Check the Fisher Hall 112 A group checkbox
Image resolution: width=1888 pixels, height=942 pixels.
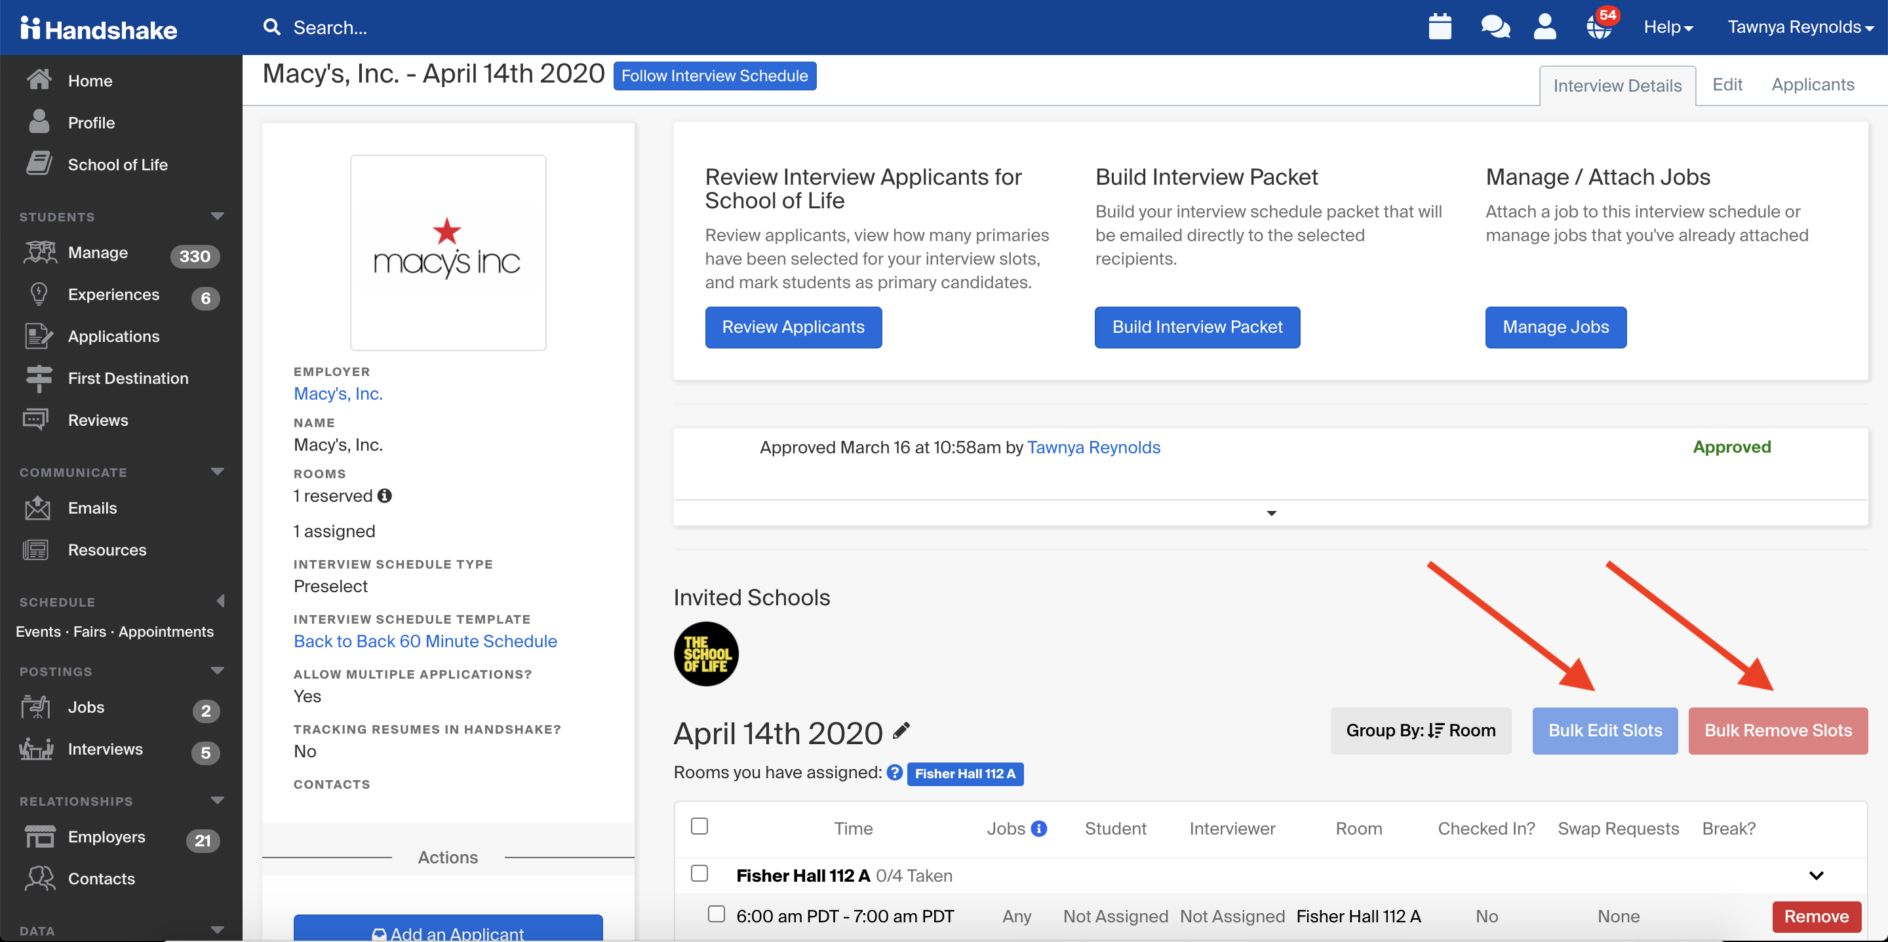(x=699, y=873)
